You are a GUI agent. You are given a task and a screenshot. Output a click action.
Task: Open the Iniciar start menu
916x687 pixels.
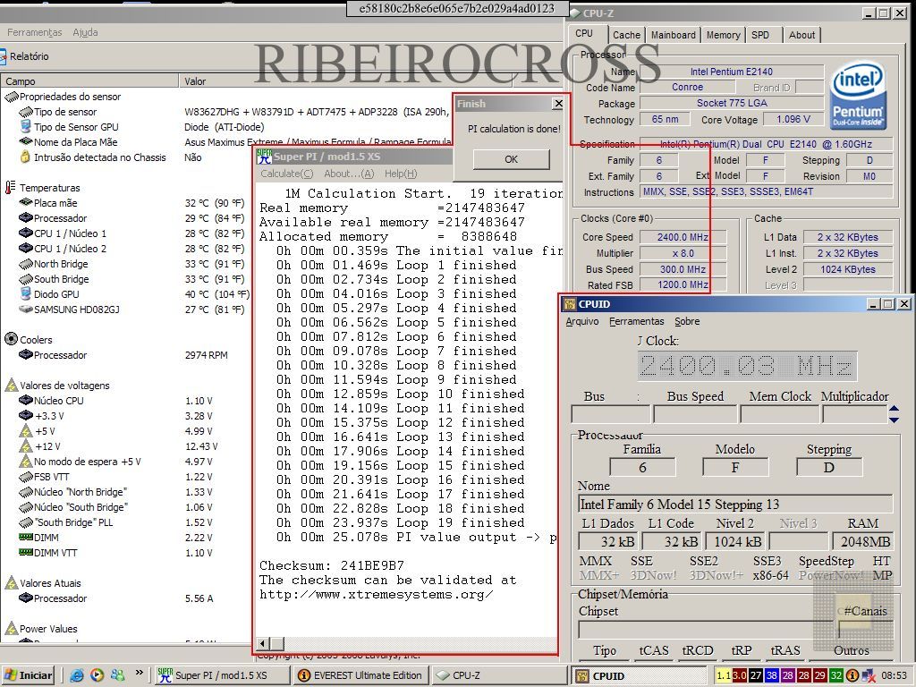tap(28, 675)
